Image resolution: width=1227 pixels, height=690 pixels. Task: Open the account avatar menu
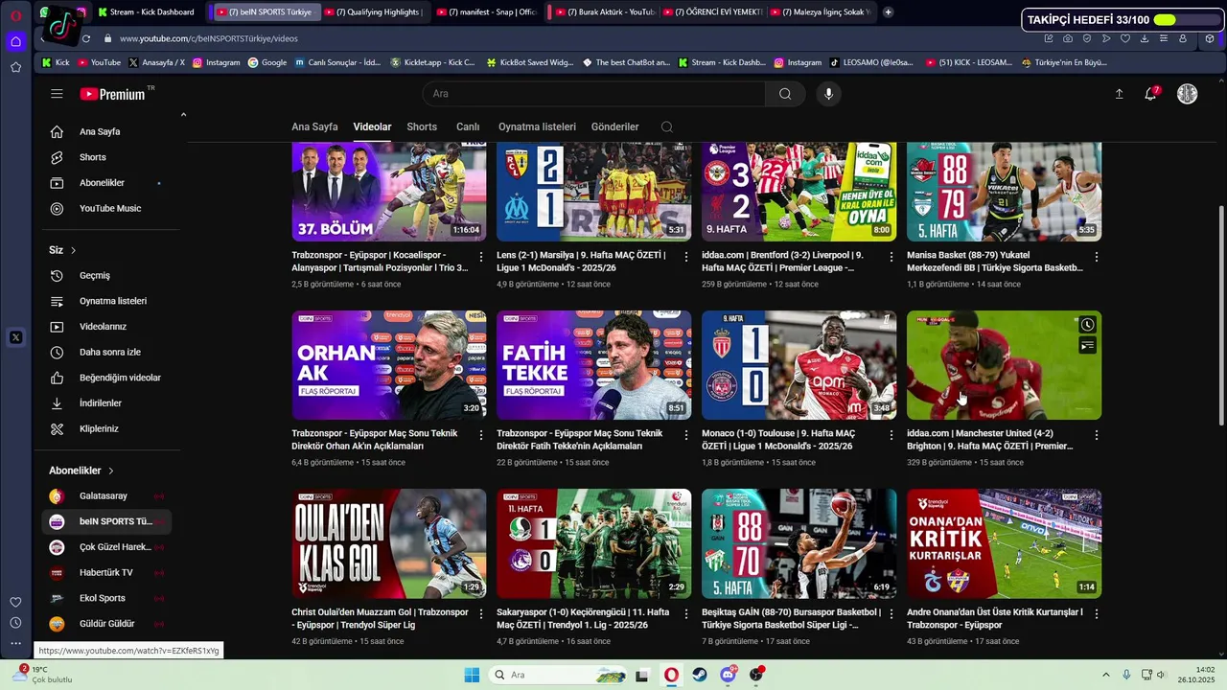[1187, 94]
